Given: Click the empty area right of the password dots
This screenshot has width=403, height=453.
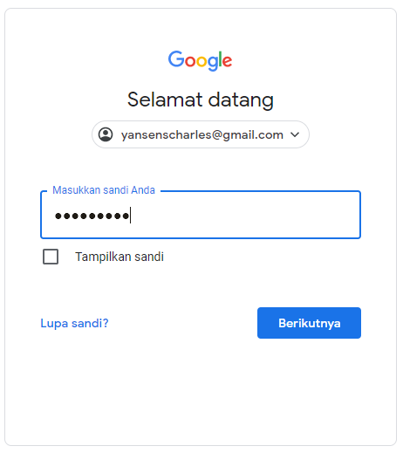Looking at the screenshot, I should [x=244, y=216].
